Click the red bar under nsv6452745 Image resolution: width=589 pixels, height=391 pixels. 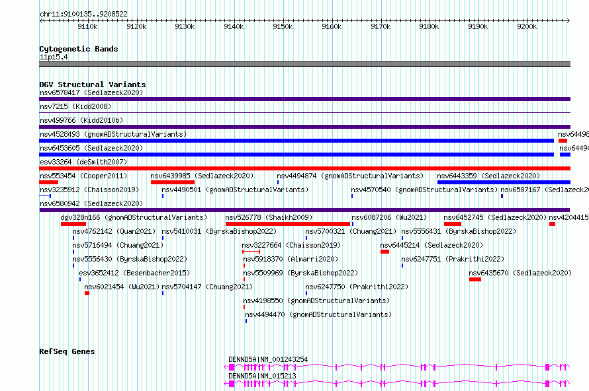point(453,224)
